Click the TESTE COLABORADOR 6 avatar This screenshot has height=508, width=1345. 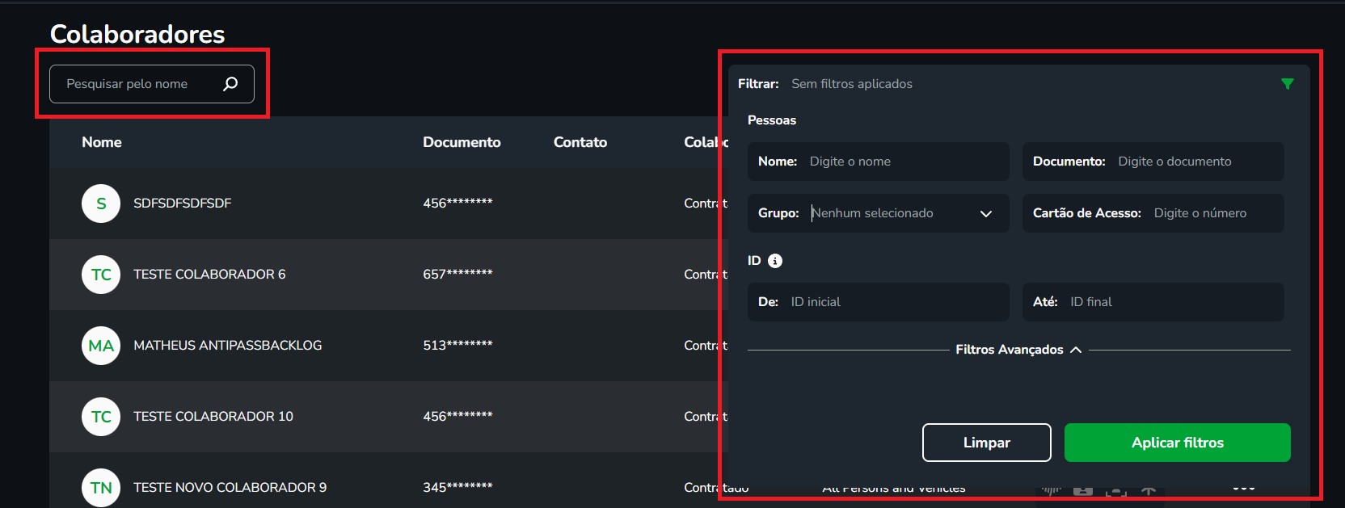tap(101, 275)
